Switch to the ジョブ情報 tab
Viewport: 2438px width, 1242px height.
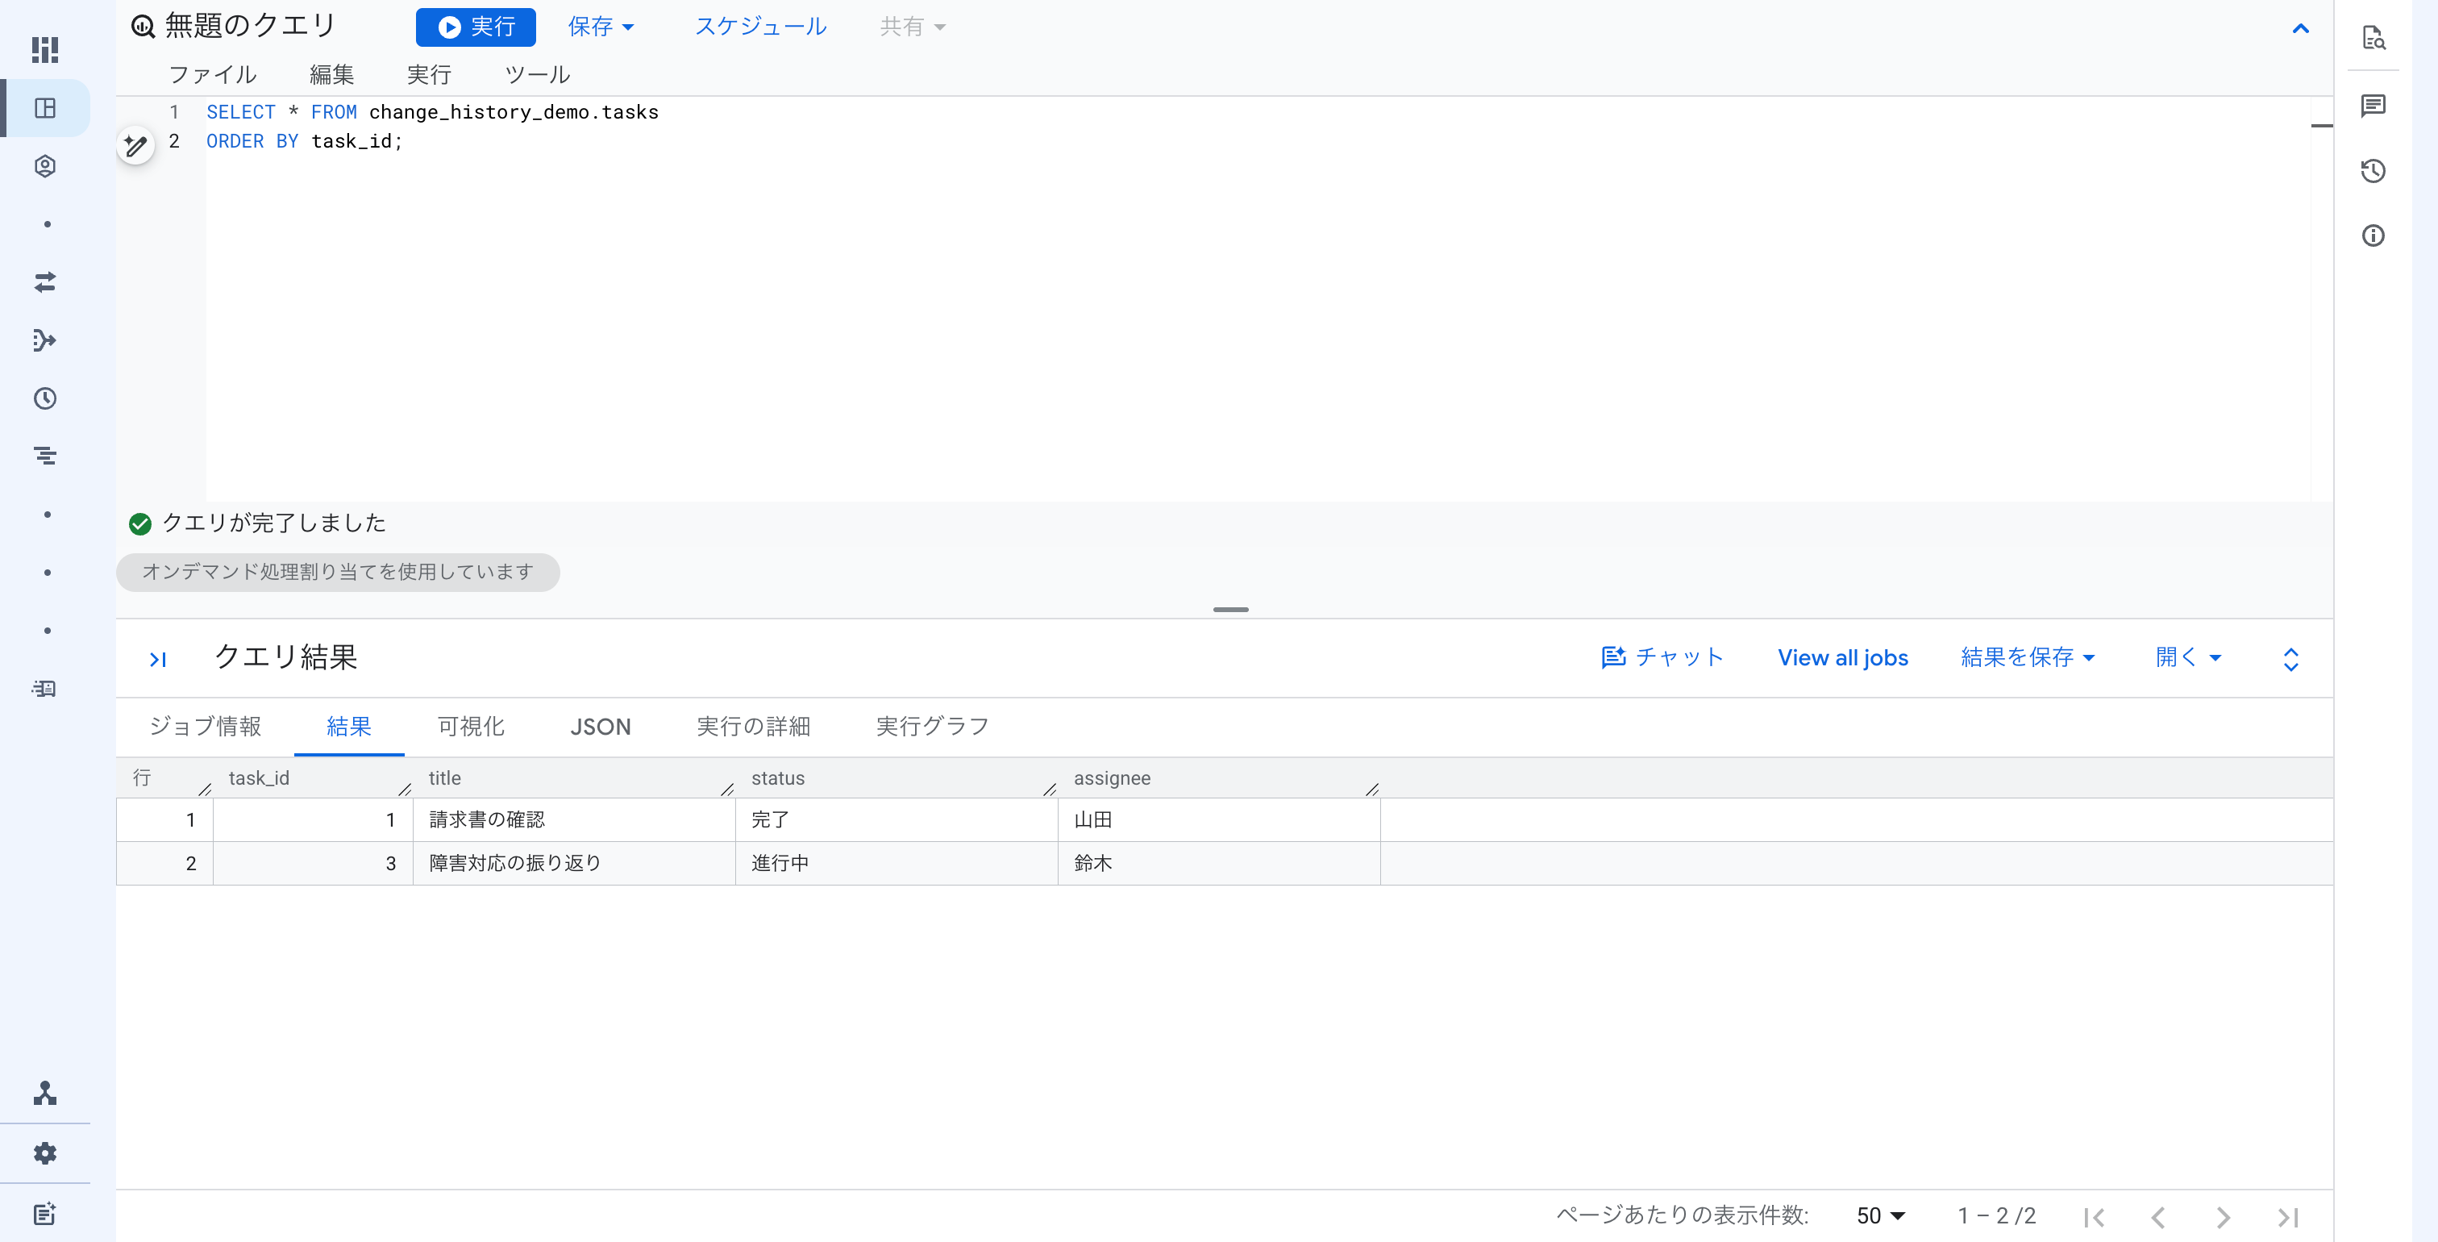(206, 726)
